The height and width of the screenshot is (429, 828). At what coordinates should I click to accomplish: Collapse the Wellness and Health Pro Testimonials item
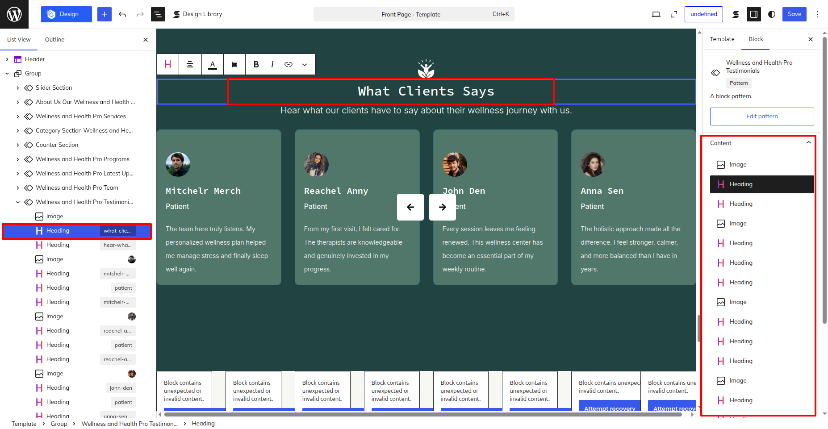coord(18,202)
